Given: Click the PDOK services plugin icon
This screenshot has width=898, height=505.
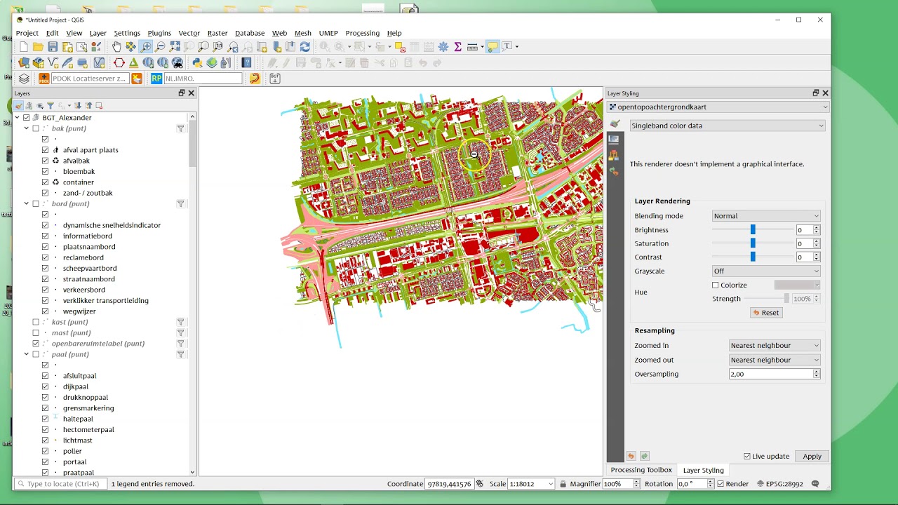Looking at the screenshot, I should coord(44,79).
